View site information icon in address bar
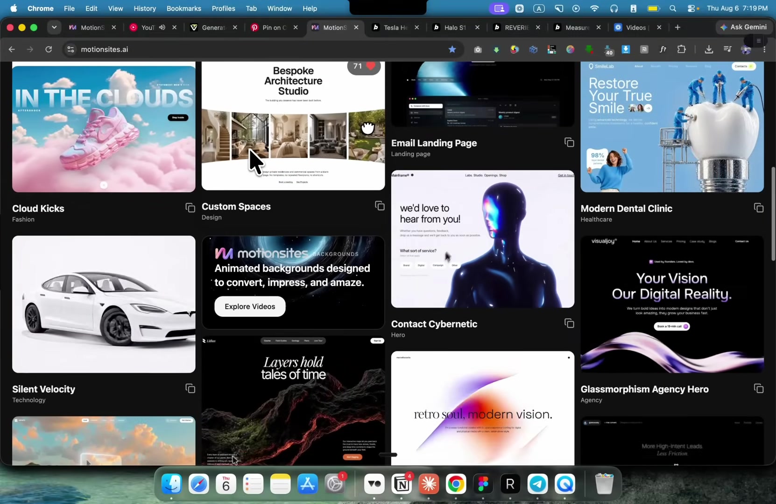Image resolution: width=776 pixels, height=504 pixels. tap(71, 49)
